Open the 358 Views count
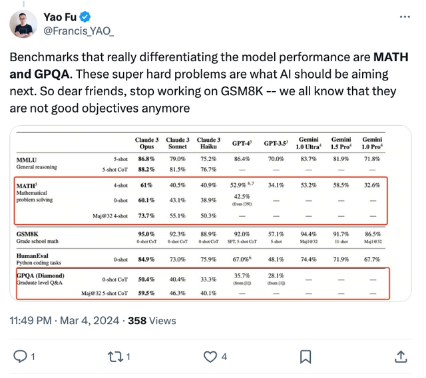The height and width of the screenshot is (378, 426). tap(152, 321)
